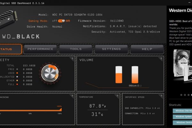Open the Windows System shortcut
Screen dimensions: 192x128
click(x=182, y=116)
